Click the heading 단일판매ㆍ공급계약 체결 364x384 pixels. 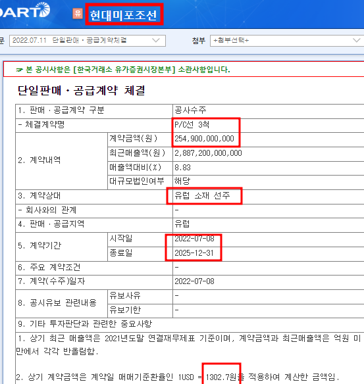(x=82, y=90)
